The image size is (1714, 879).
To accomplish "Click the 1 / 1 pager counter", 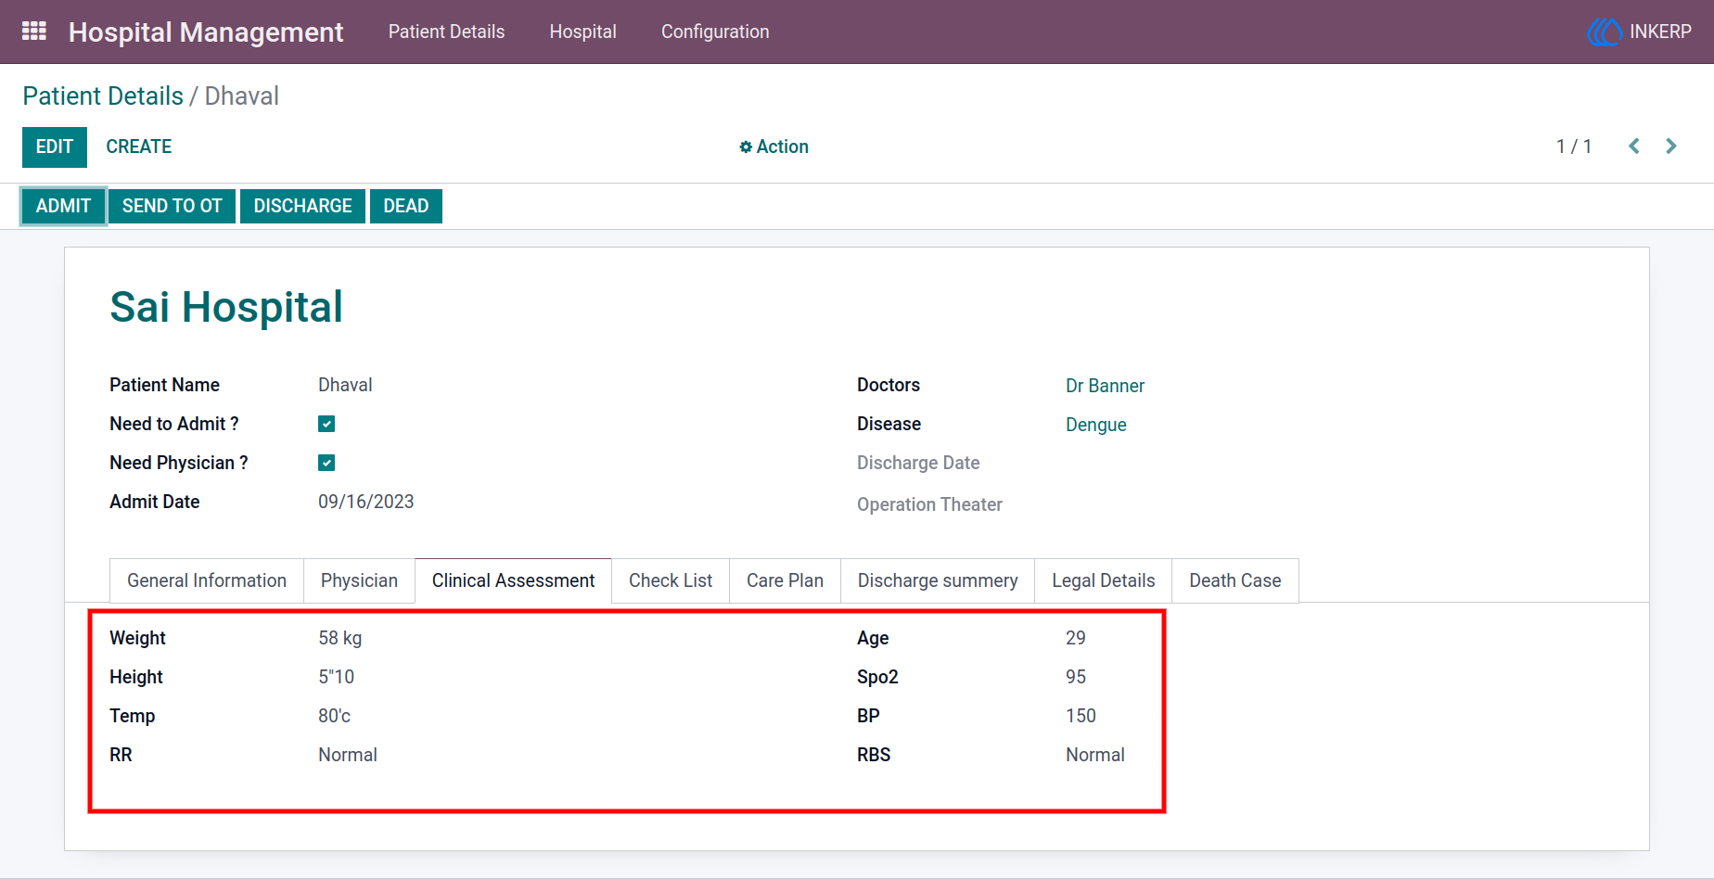I will pyautogui.click(x=1574, y=146).
